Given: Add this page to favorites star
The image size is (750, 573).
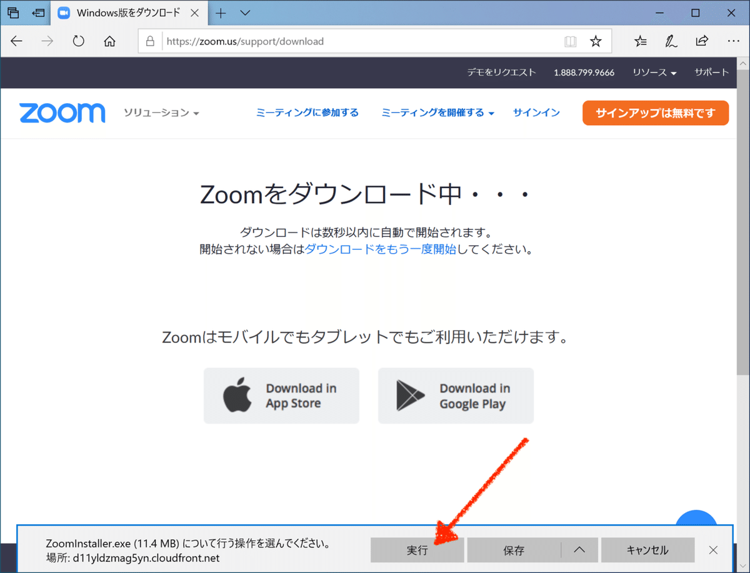Looking at the screenshot, I should click(596, 42).
